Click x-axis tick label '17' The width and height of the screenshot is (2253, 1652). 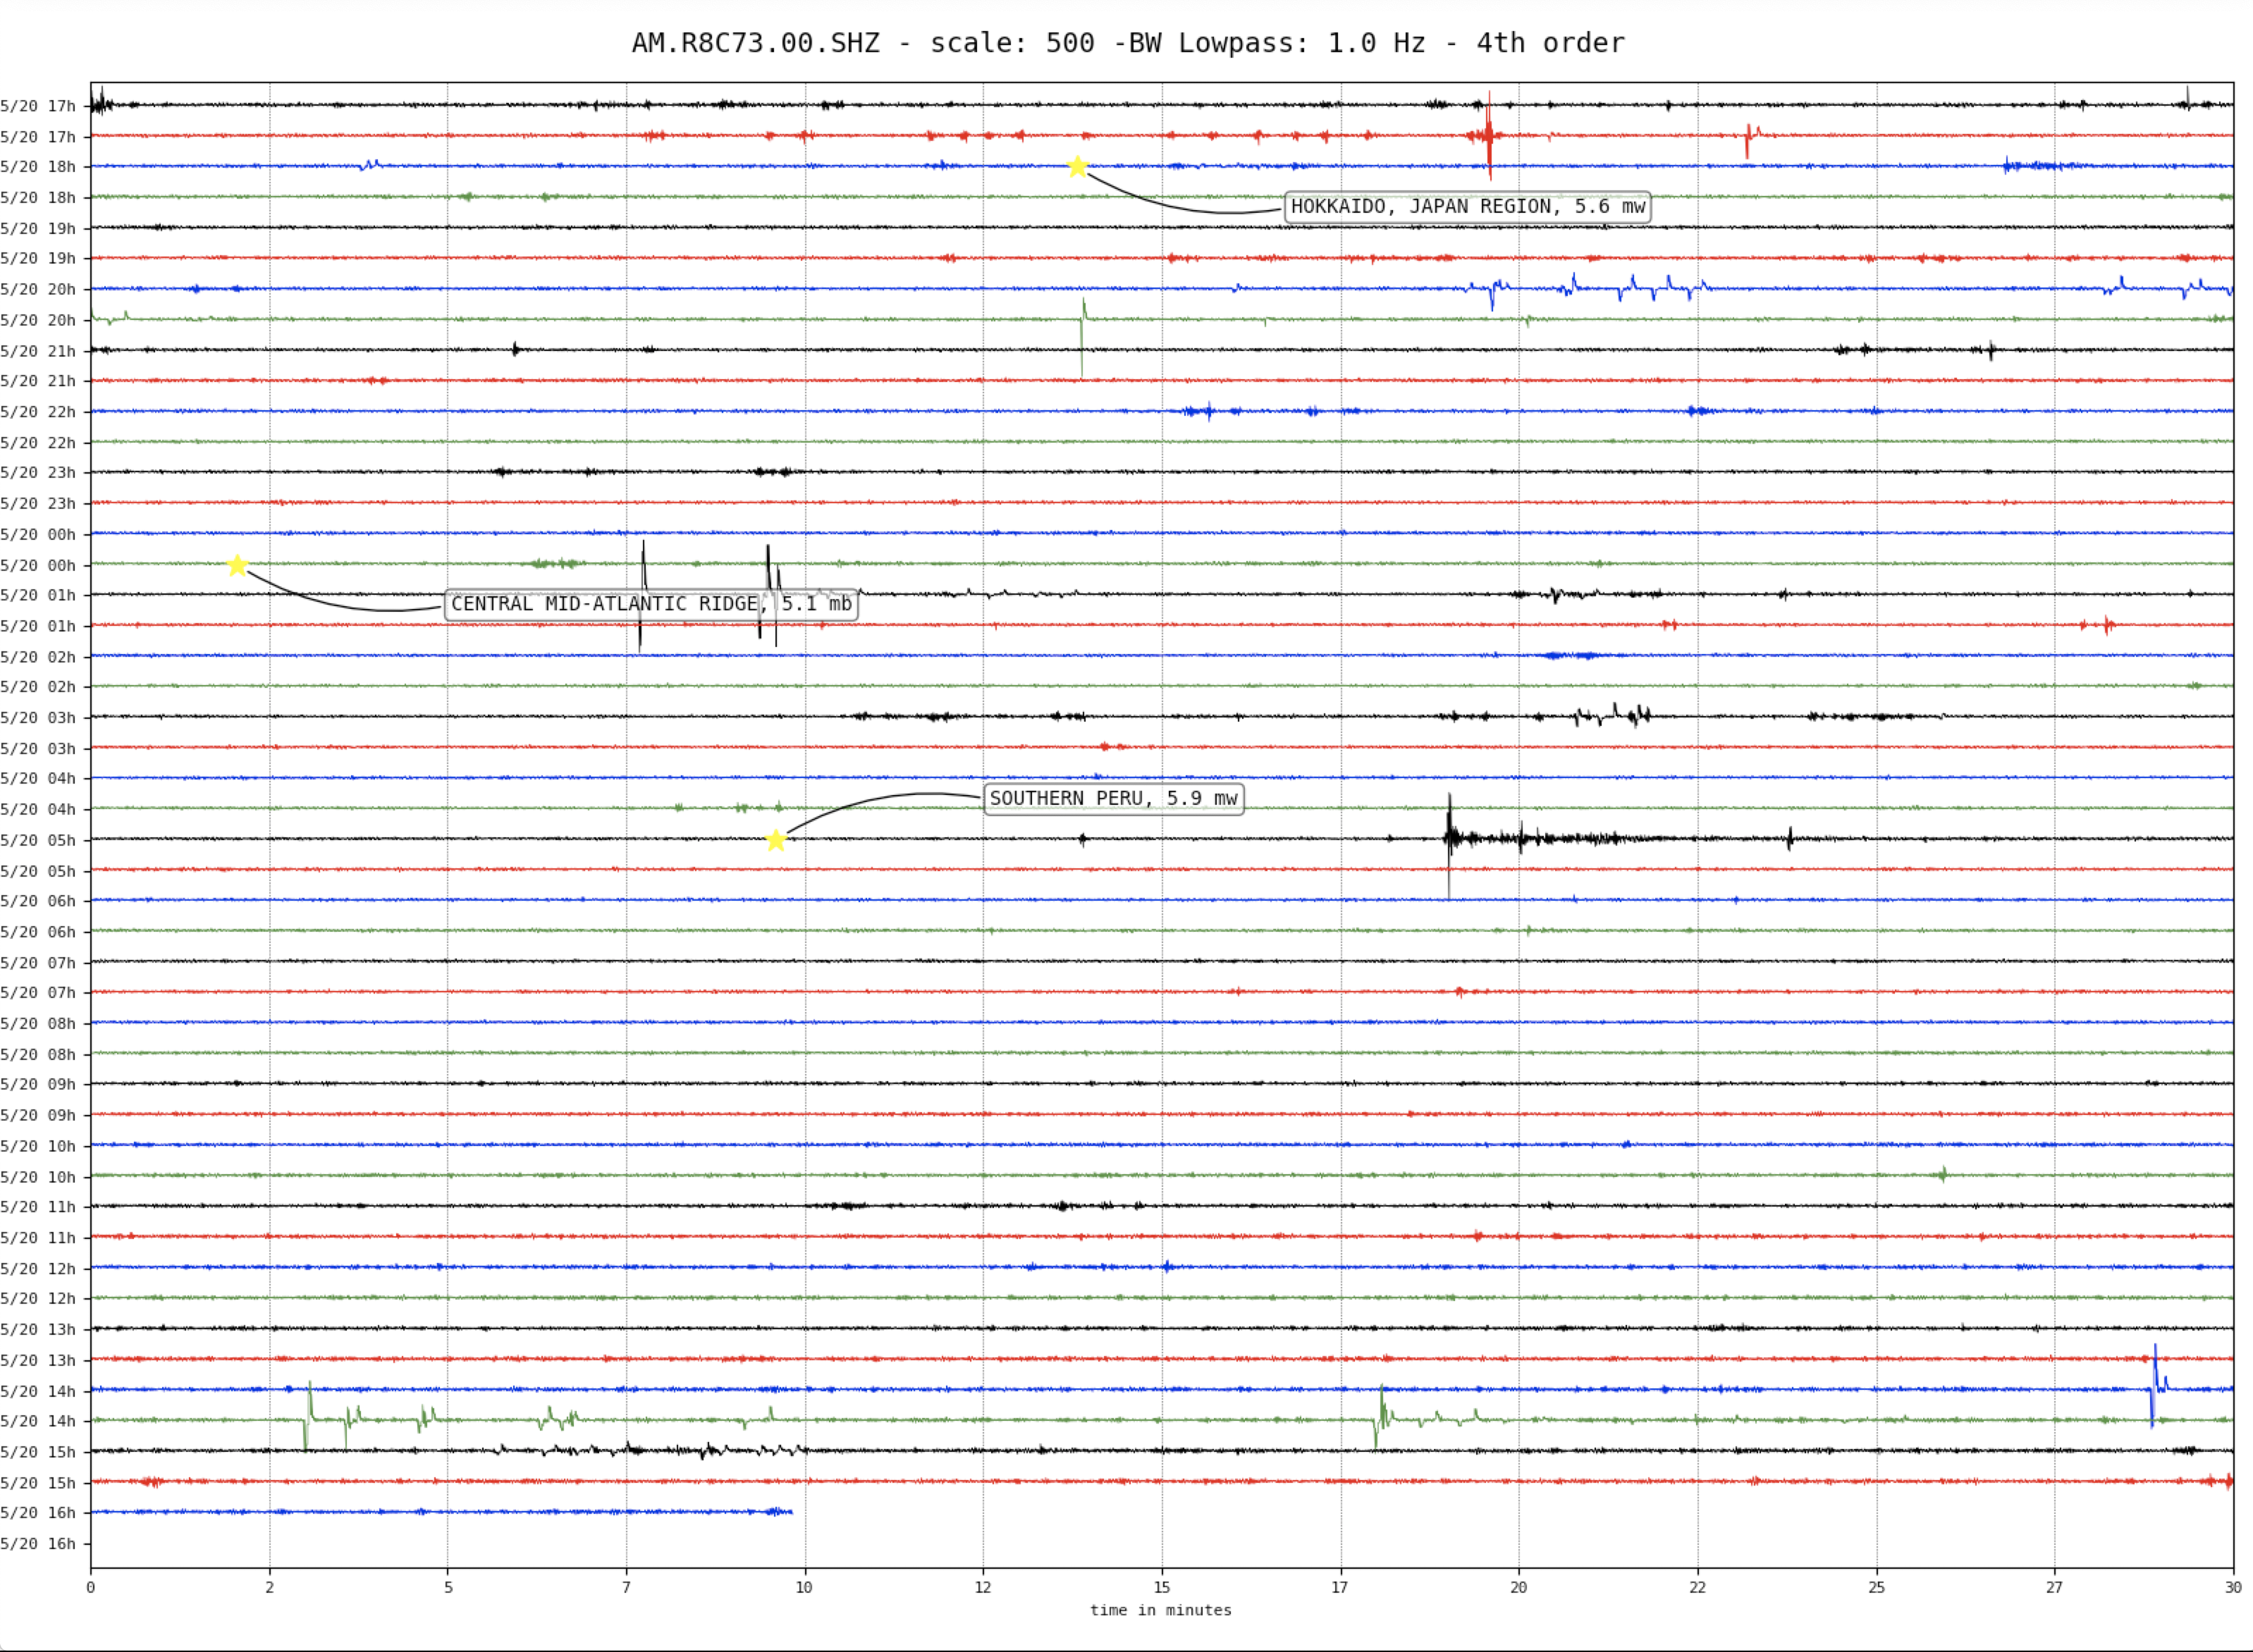click(x=1340, y=1587)
